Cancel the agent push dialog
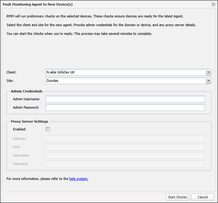Screen dimensions: 218x203 [x=202, y=197]
